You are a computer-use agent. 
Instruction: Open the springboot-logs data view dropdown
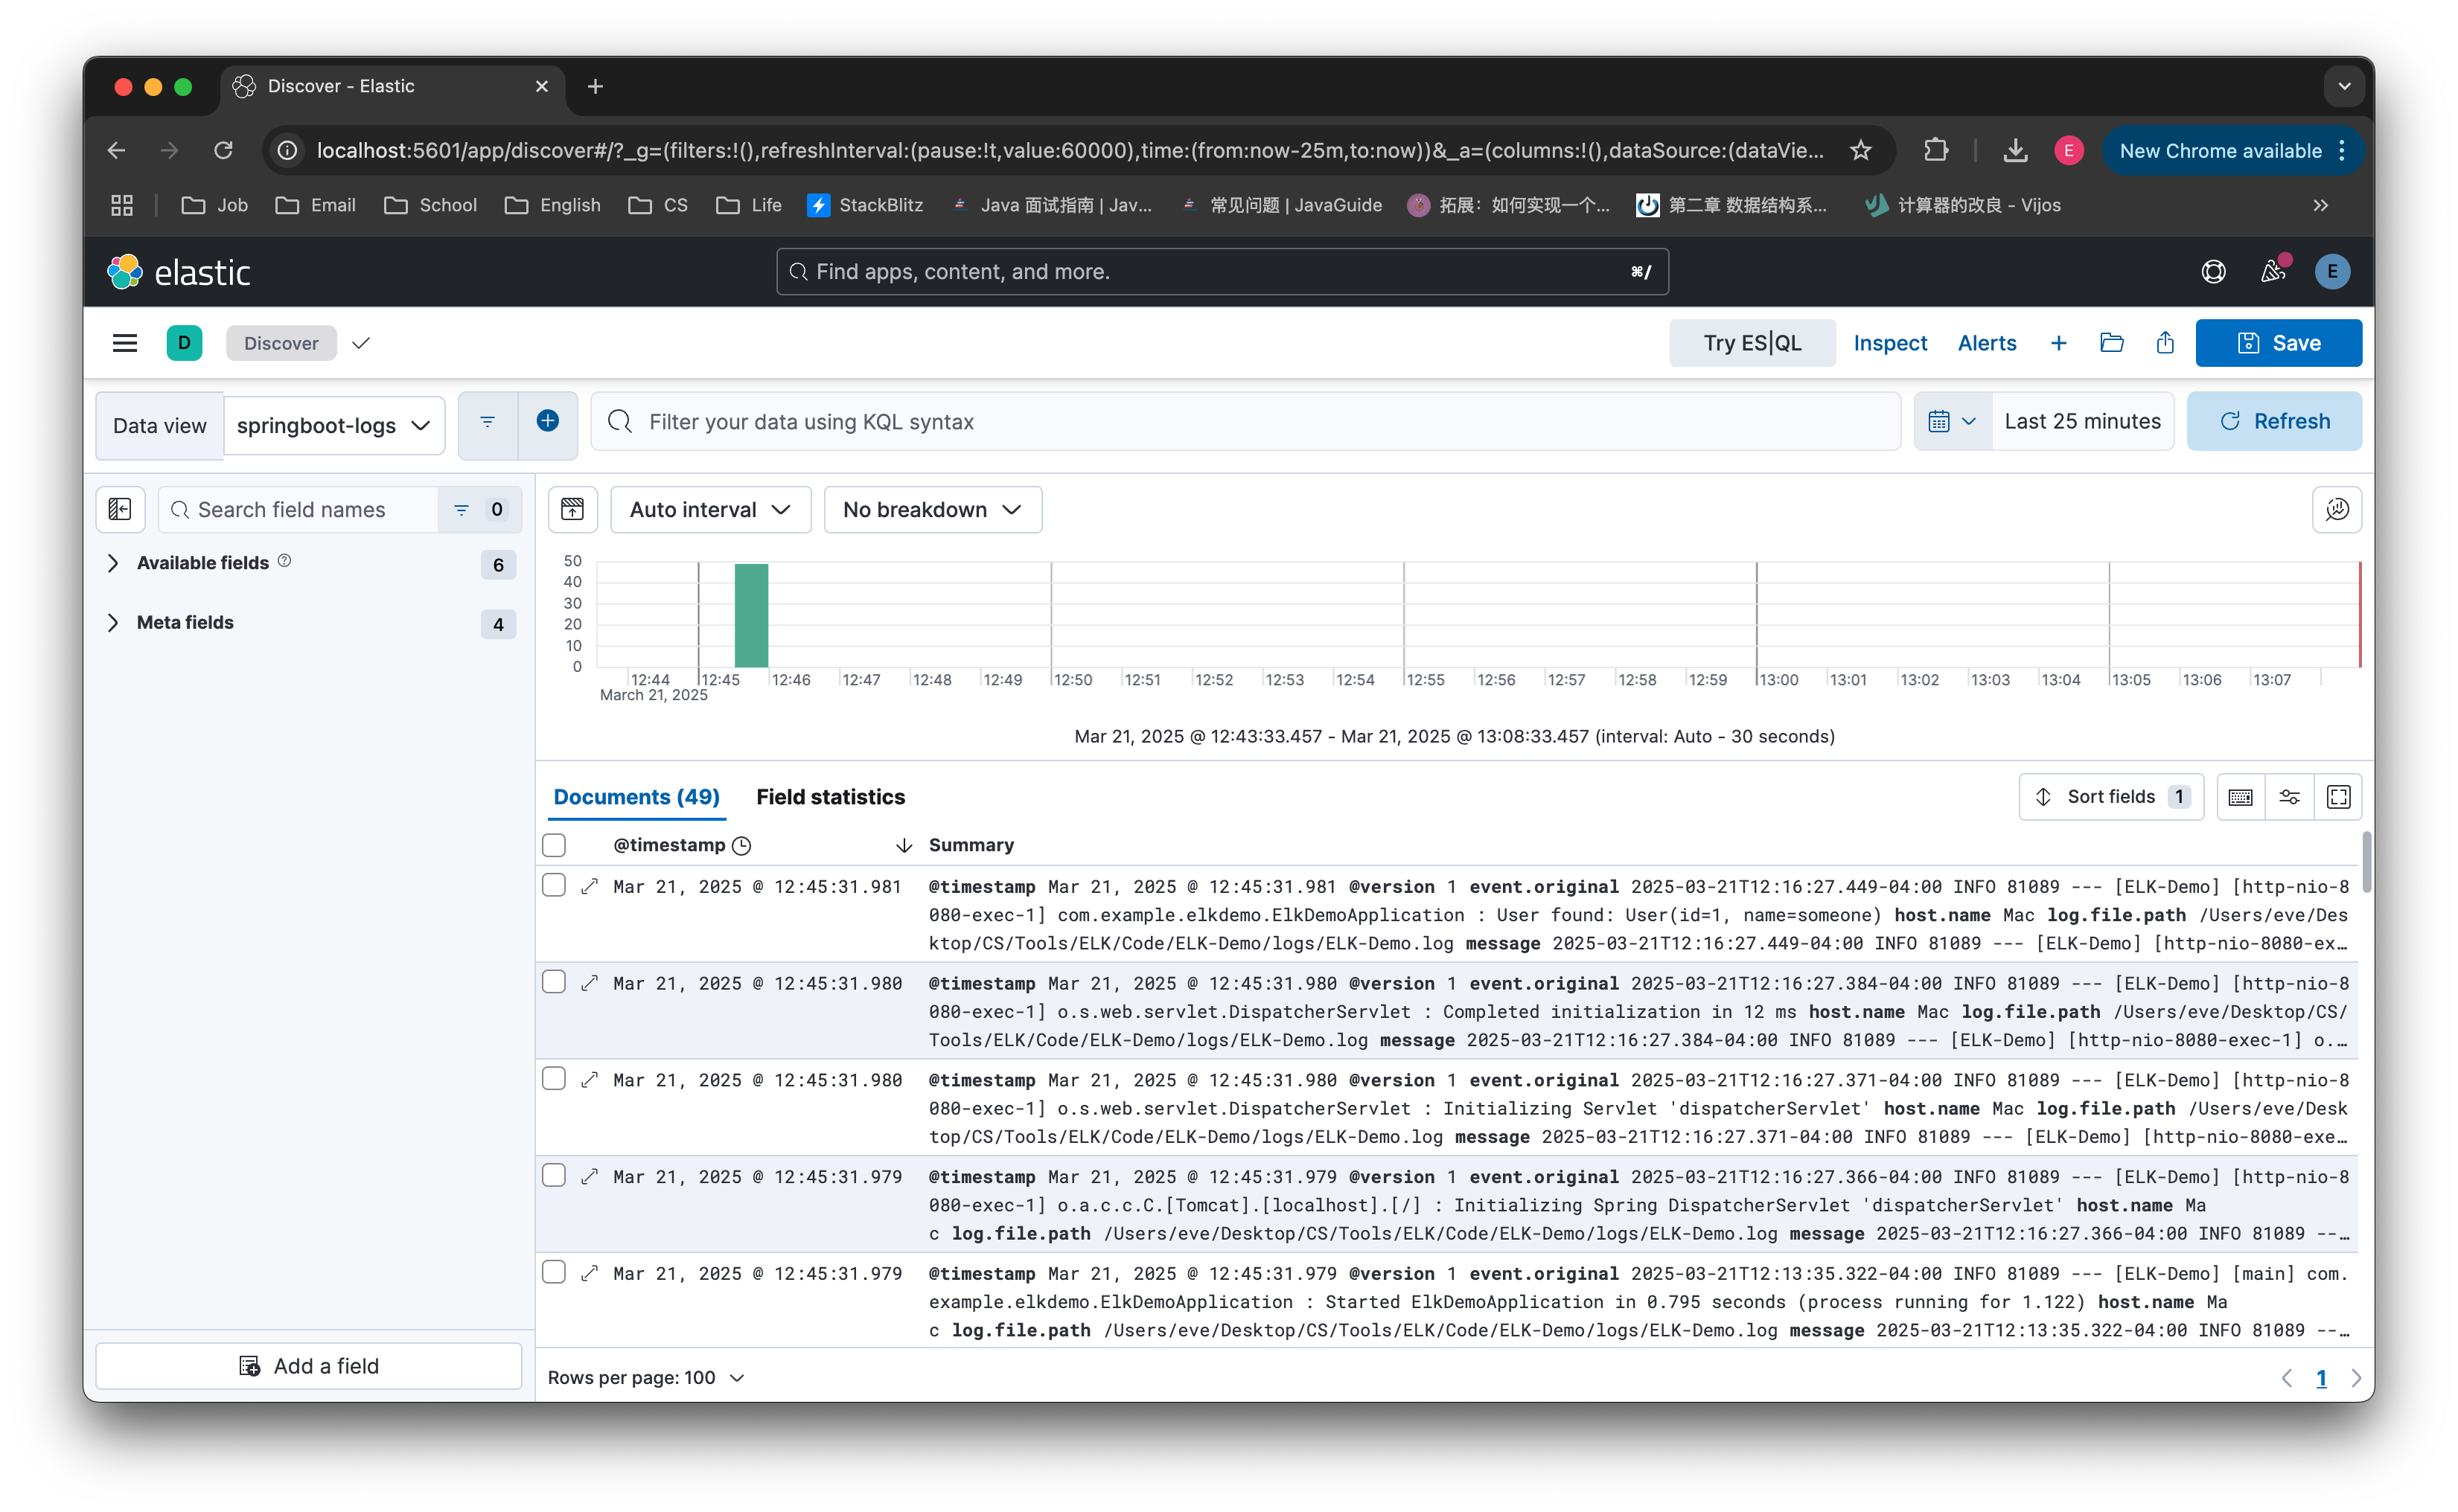pos(333,425)
